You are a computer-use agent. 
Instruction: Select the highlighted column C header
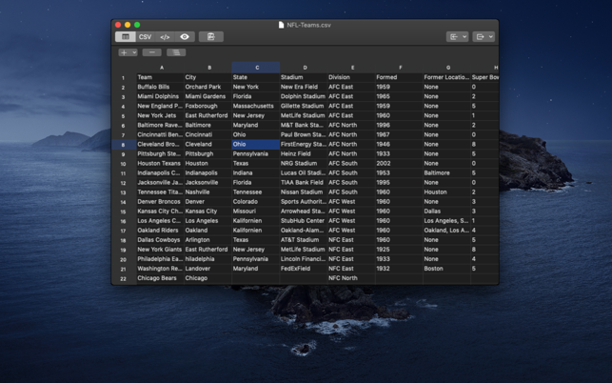click(256, 68)
